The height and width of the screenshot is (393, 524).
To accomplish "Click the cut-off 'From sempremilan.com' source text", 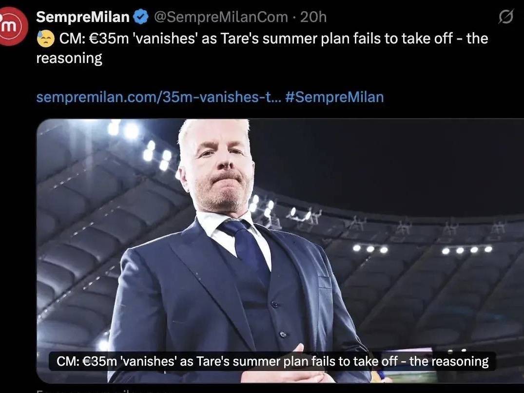I will pos(100,391).
